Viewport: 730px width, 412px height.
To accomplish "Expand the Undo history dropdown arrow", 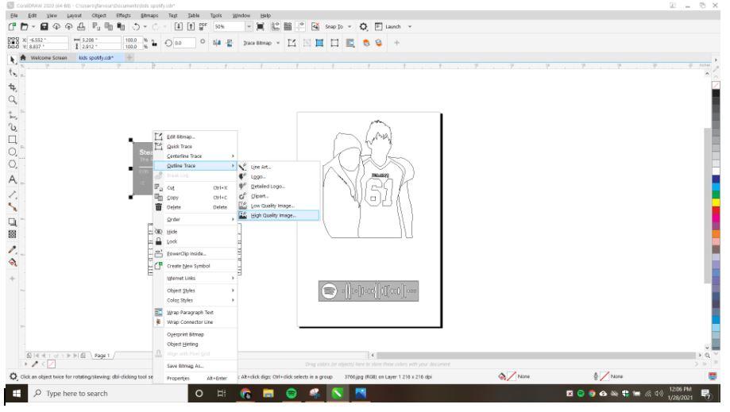I will (x=145, y=26).
